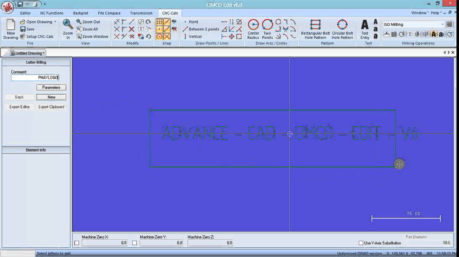Click the Part Diameter field
The height and width of the screenshot is (257, 459).
428,243
